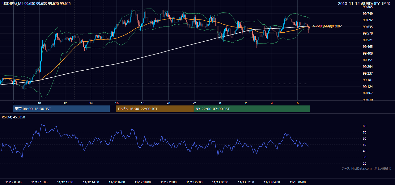
Task: Click bottom time label 11/12 14:00
Action: tap(91, 182)
